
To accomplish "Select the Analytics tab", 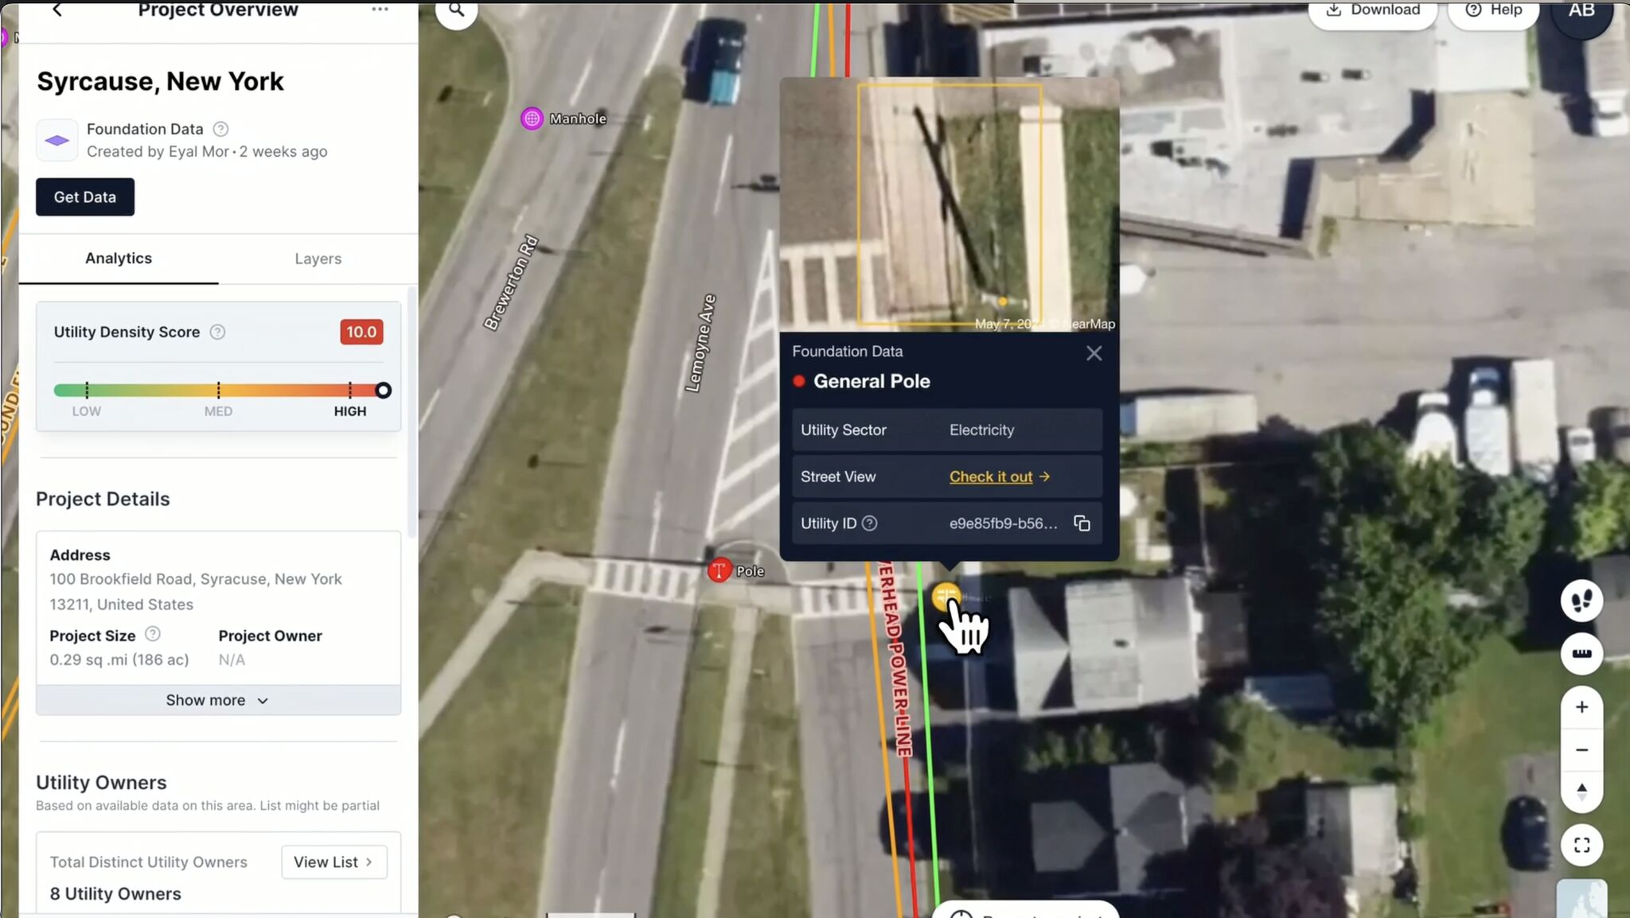I will (x=119, y=259).
